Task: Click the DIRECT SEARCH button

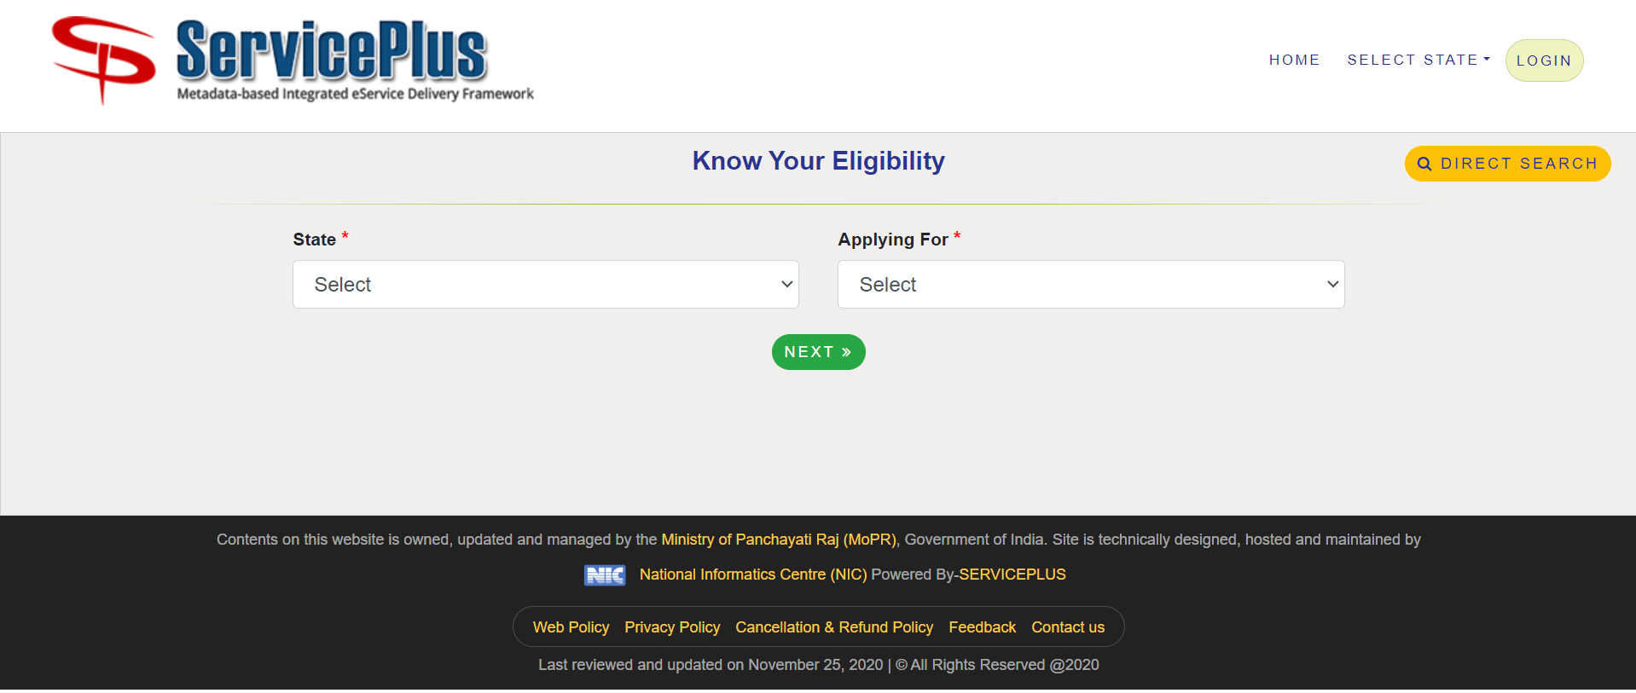Action: click(x=1507, y=163)
